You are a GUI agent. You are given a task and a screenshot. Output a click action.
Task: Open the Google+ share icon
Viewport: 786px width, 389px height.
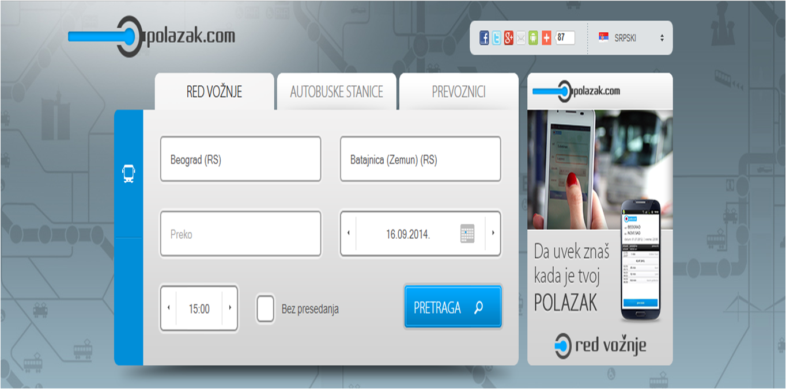click(x=508, y=37)
